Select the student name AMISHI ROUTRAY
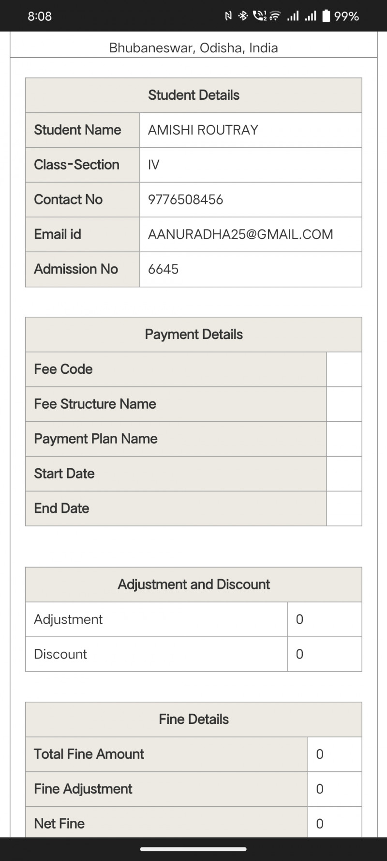Screen dimensions: 387x861 click(203, 130)
